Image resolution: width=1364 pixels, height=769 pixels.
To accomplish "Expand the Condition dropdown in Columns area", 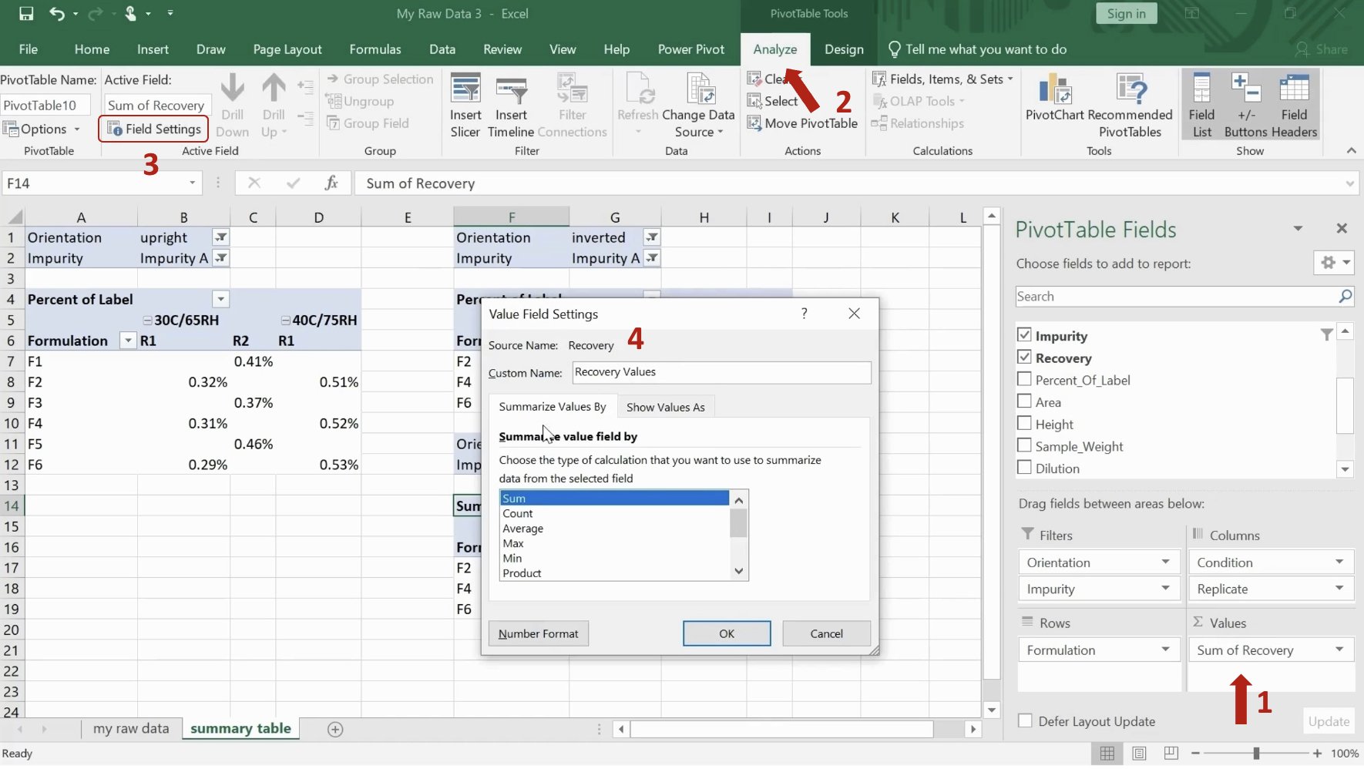I will pos(1339,562).
